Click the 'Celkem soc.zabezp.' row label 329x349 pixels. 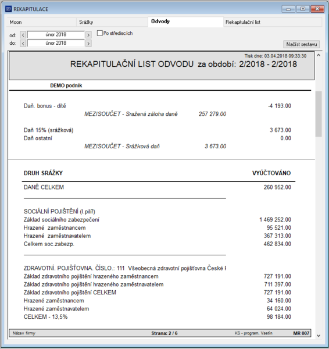[49, 244]
